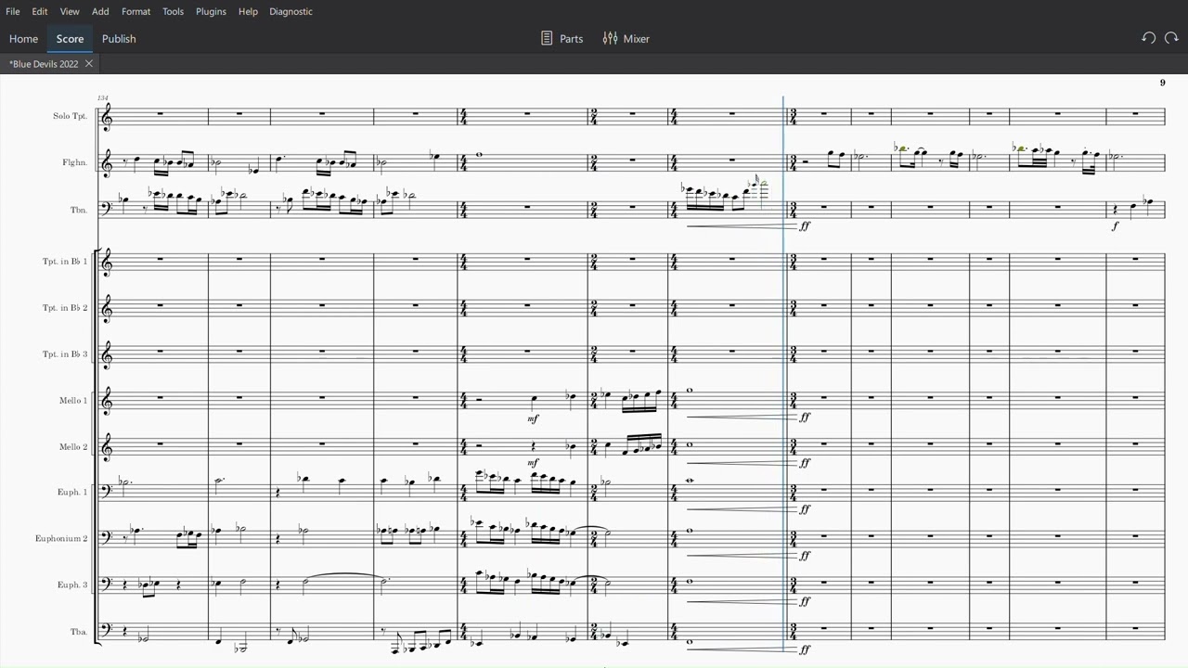
Task: Open the Help menu
Action: click(248, 11)
